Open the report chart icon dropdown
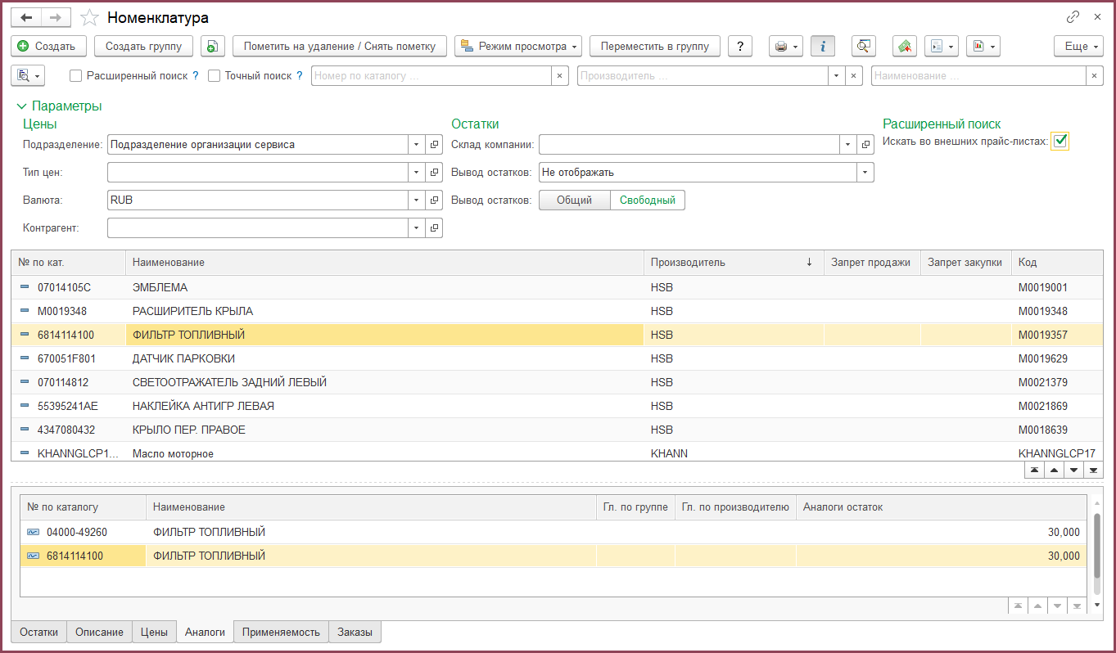 (x=983, y=47)
